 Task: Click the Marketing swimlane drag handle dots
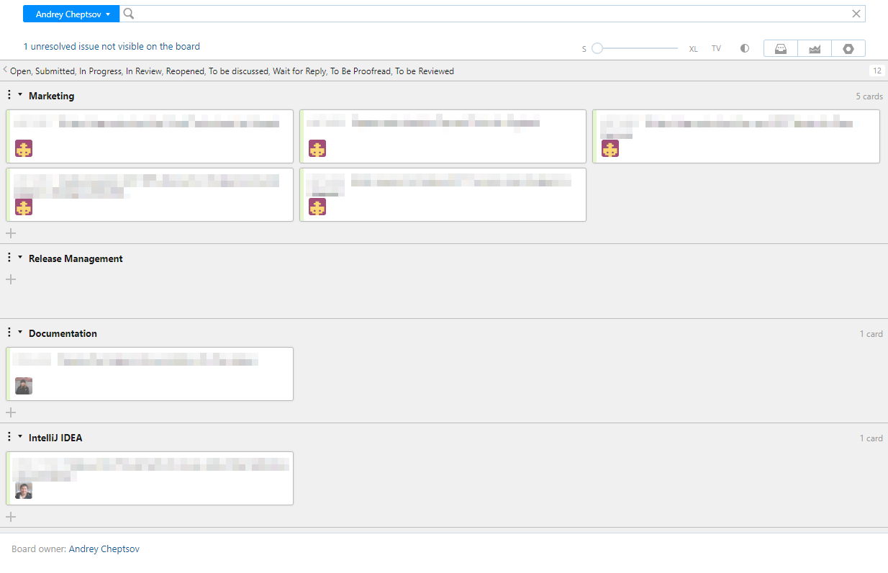coord(9,95)
